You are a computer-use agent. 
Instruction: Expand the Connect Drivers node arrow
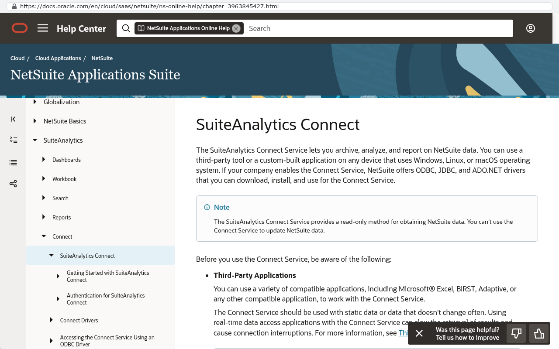[x=52, y=320]
